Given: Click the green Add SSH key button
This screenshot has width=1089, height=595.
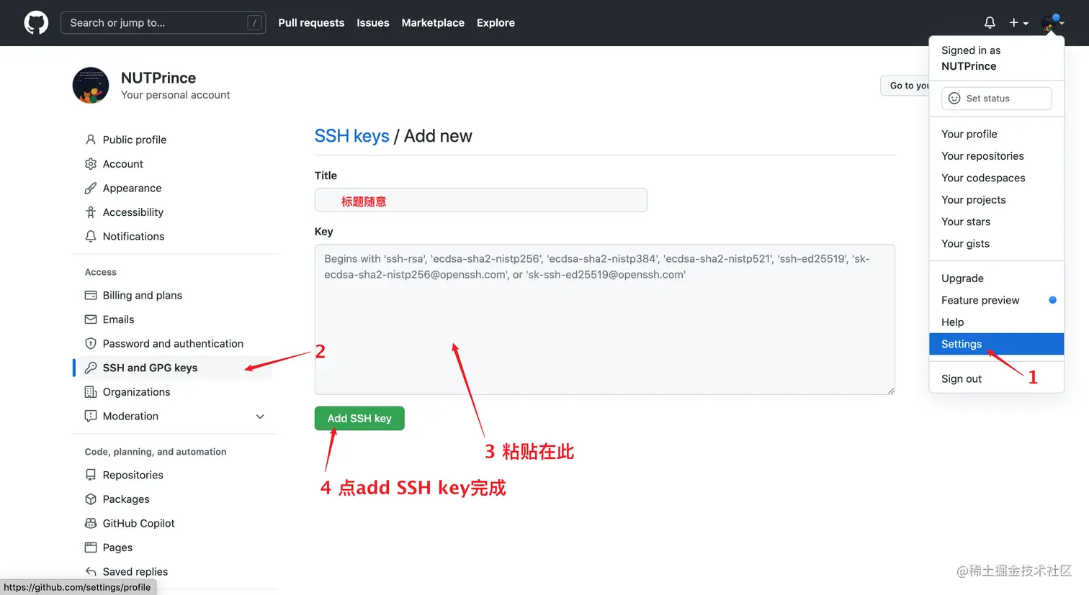Looking at the screenshot, I should click(359, 419).
